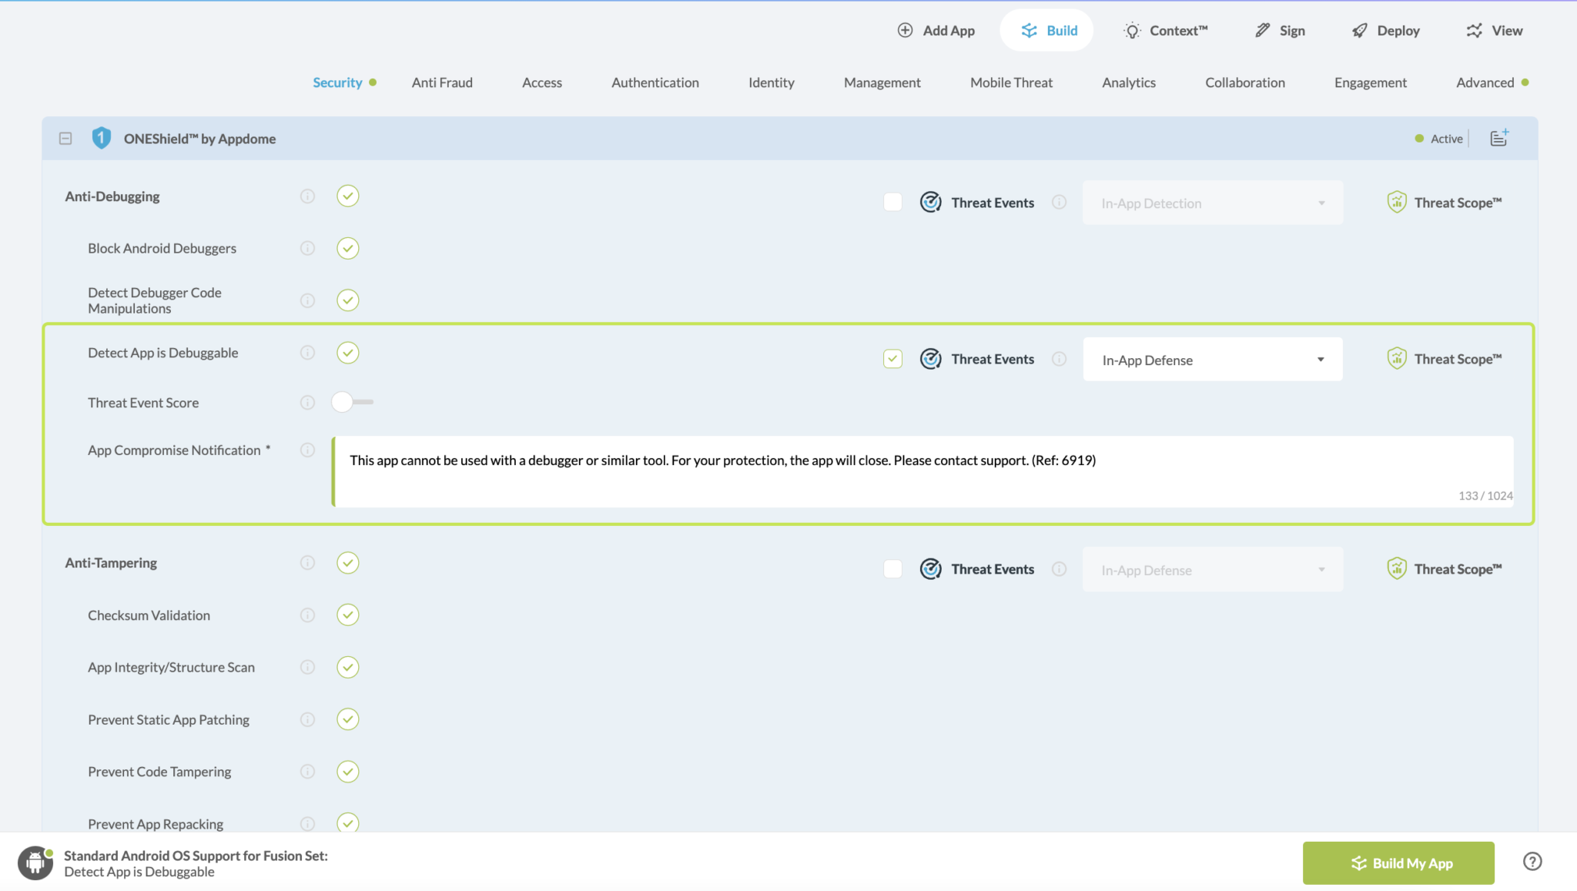Image resolution: width=1577 pixels, height=891 pixels.
Task: Click the ONEShield shield icon
Action: (x=101, y=139)
